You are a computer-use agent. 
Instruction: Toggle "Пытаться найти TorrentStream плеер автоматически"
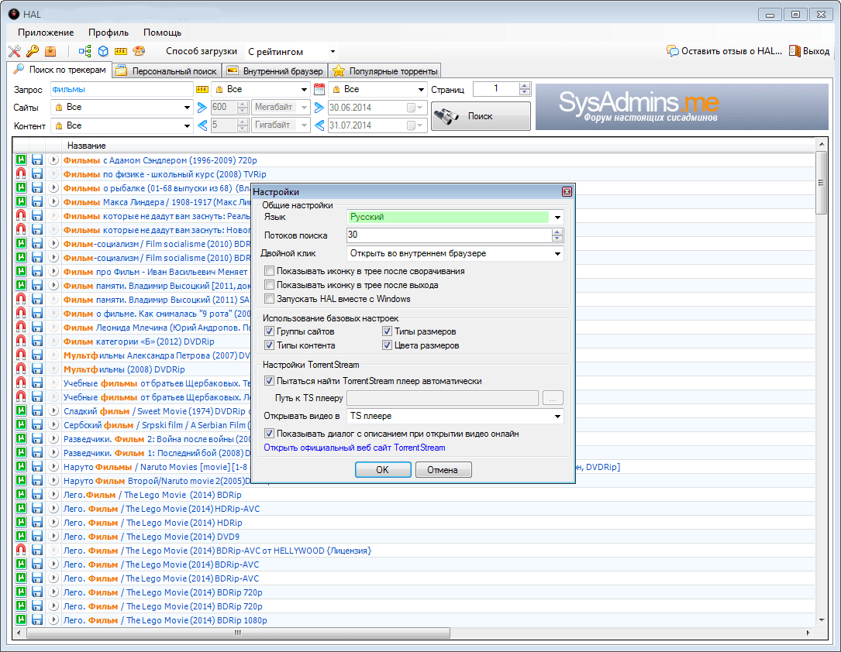click(x=269, y=381)
